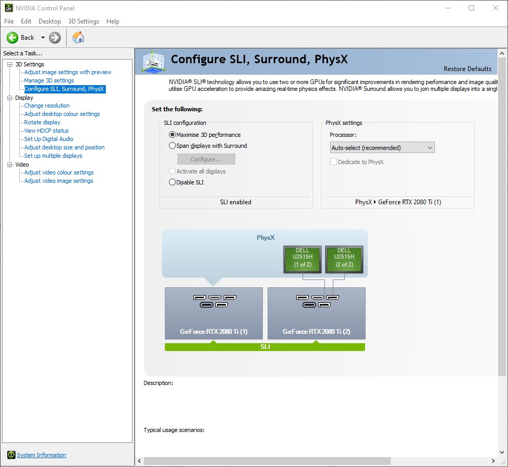Click 'PhysX ▸ GeForce RTX 2080 Ti (1)' status
Viewport: 508px width, 467px height.
pyautogui.click(x=398, y=202)
